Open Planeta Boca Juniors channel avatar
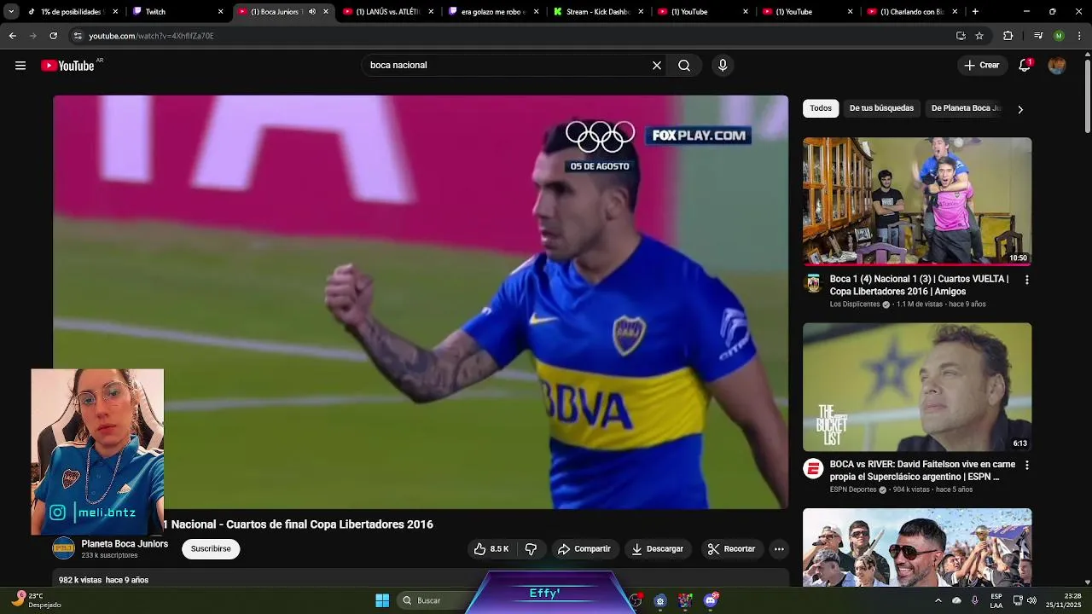Image resolution: width=1092 pixels, height=614 pixels. pyautogui.click(x=63, y=548)
